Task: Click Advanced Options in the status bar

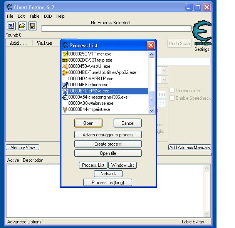Action: coord(24,222)
